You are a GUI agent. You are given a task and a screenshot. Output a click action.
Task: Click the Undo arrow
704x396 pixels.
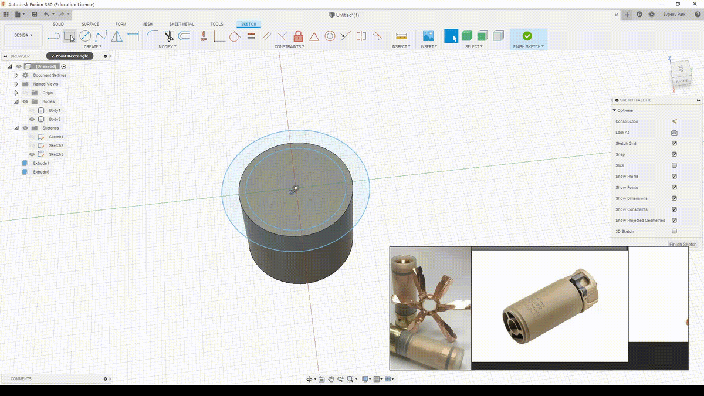pyautogui.click(x=47, y=14)
